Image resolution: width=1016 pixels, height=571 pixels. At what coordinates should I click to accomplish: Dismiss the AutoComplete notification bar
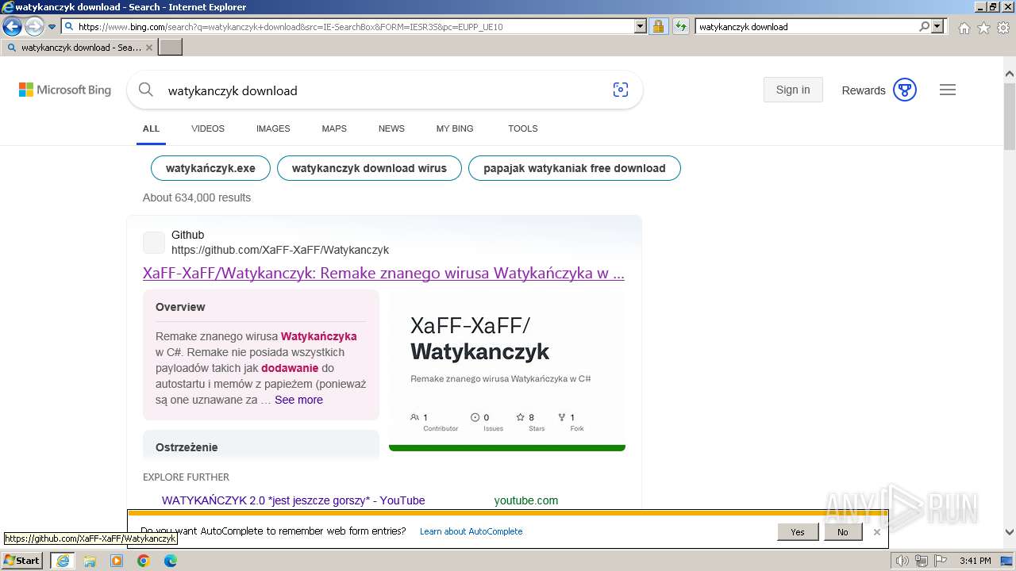(x=877, y=532)
